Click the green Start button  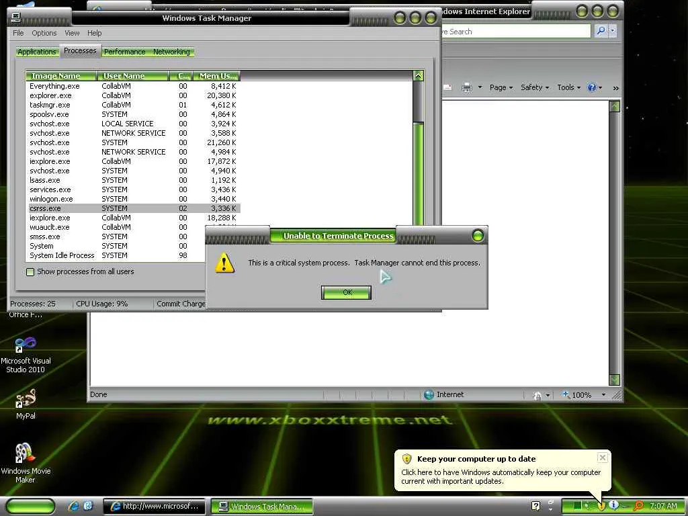(30, 507)
